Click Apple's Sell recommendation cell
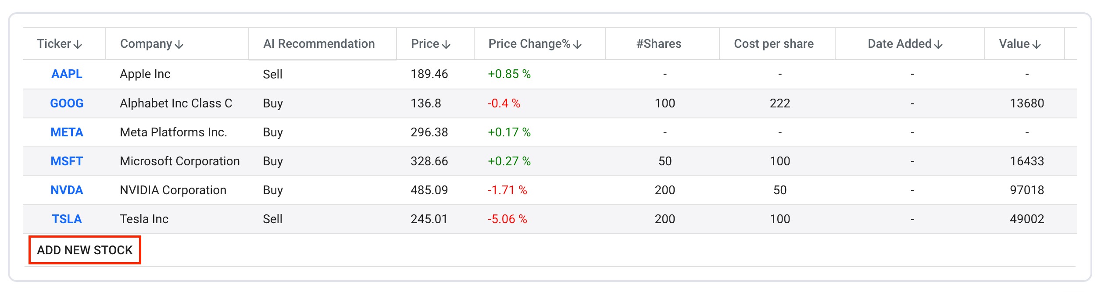This screenshot has height=292, width=1101. click(272, 74)
